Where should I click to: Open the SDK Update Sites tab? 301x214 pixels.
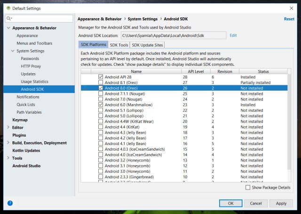(148, 45)
